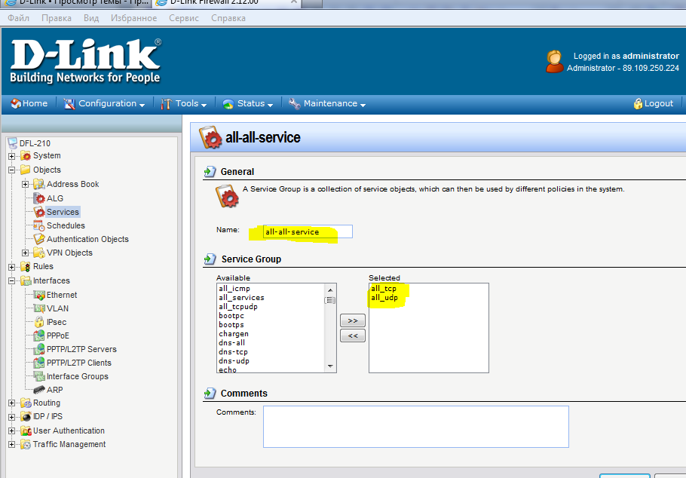Viewport: 686px width, 478px height.
Task: Expand the User Authentication node
Action: tap(12, 431)
